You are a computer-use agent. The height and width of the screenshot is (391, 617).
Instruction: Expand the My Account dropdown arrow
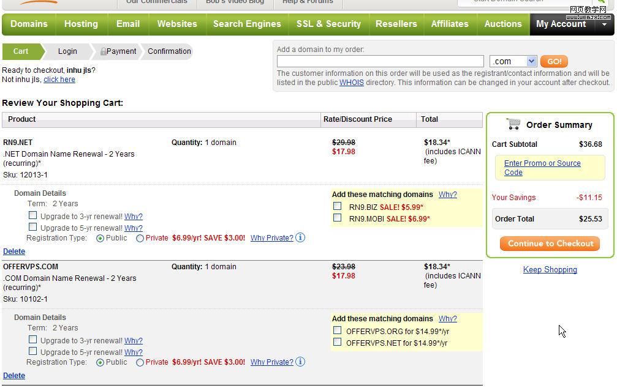click(604, 24)
